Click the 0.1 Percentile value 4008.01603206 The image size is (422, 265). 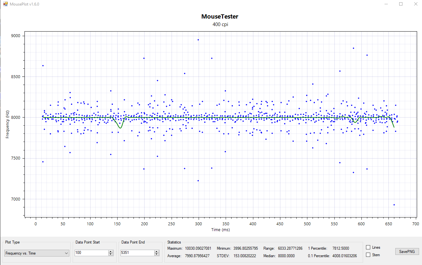(x=345, y=256)
